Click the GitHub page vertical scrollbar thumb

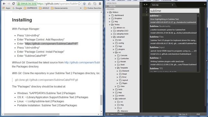[101, 100]
